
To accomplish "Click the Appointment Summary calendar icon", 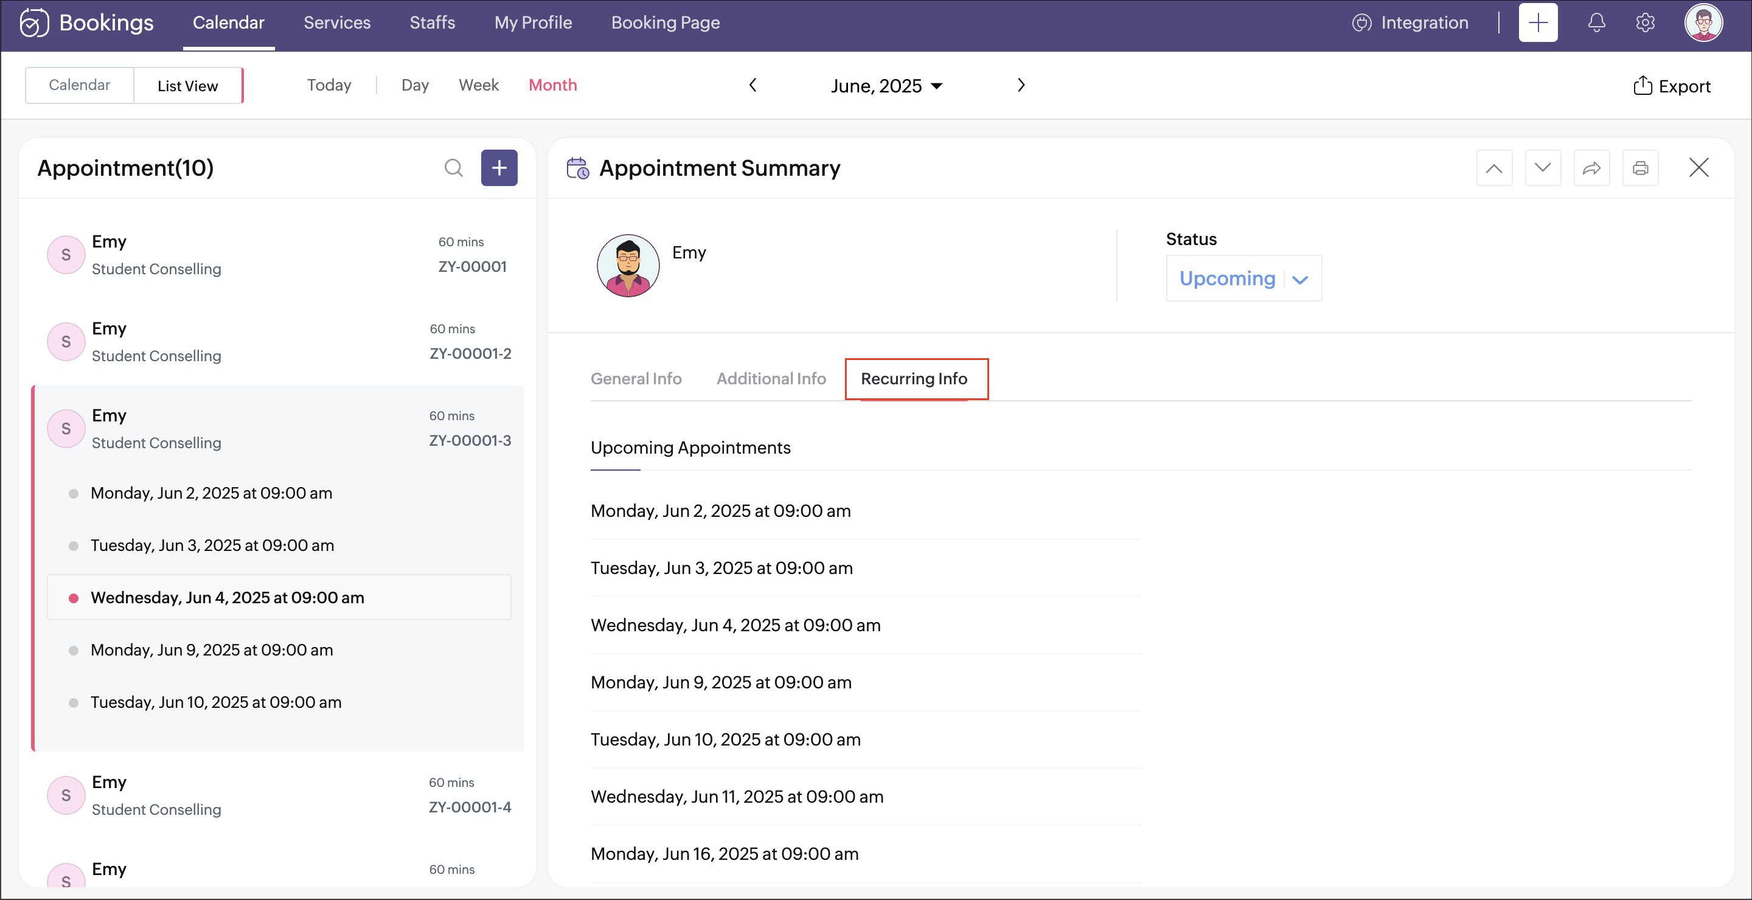I will pyautogui.click(x=577, y=168).
